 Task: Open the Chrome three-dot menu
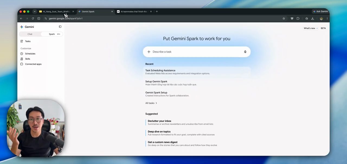click(327, 18)
